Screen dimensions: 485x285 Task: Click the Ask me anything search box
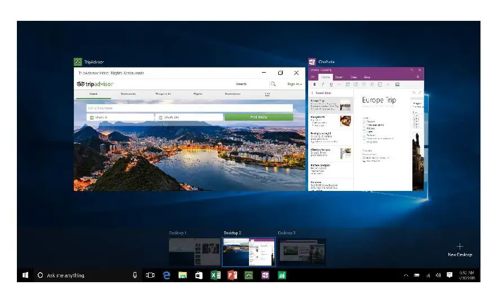(x=87, y=275)
